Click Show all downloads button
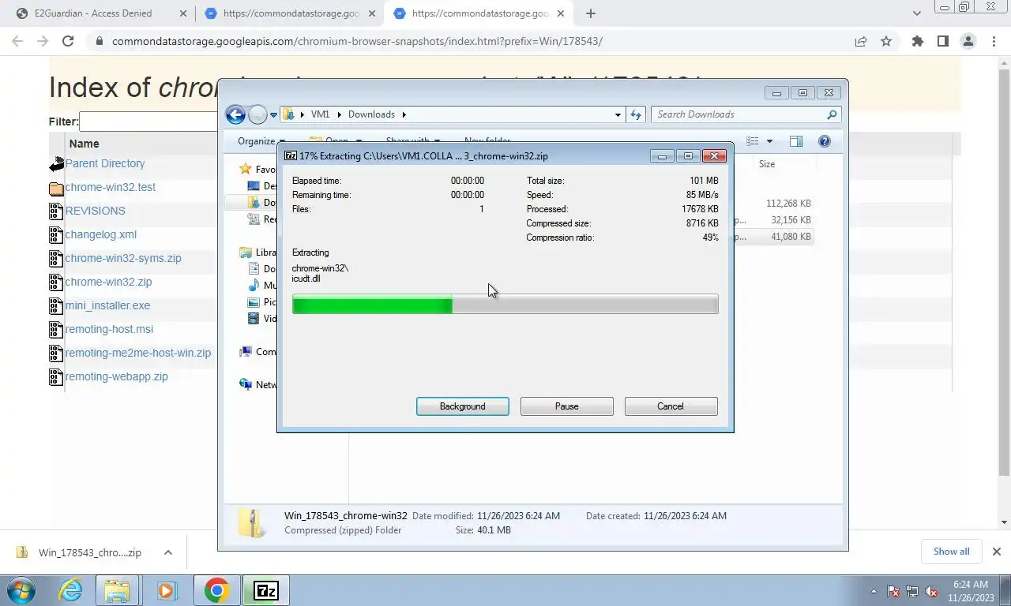 [x=951, y=552]
